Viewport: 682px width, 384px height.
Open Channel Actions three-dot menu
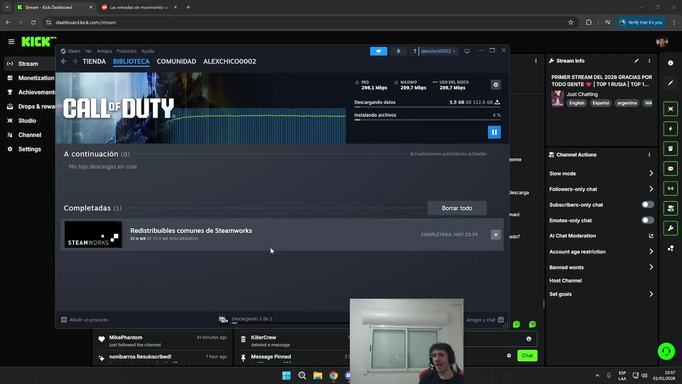[649, 155]
